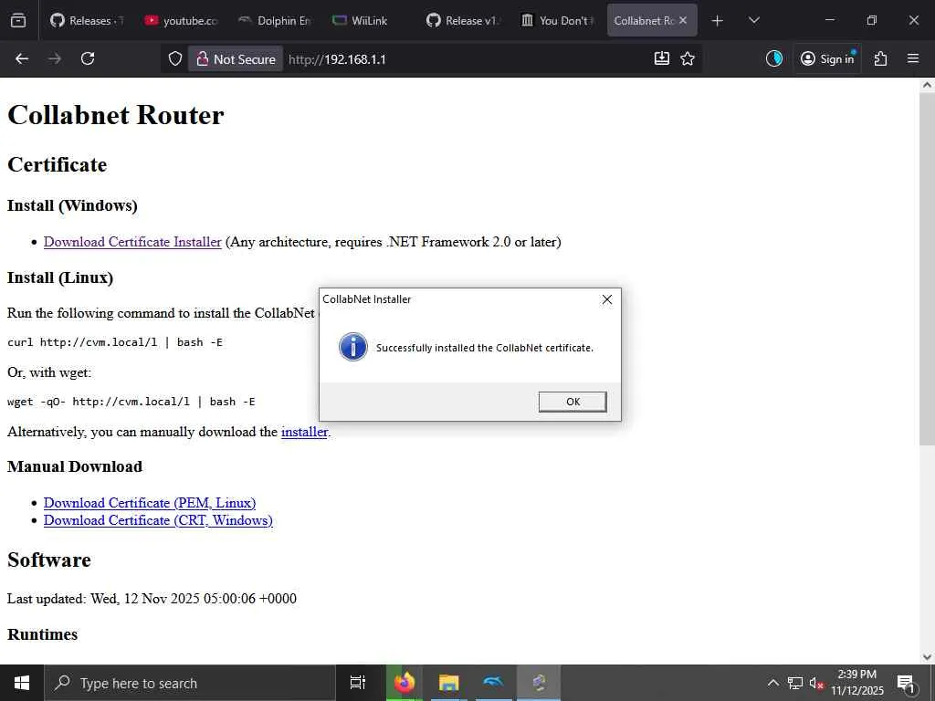Open the Firefox hamburger menu
The width and height of the screenshot is (935, 701).
coord(913,58)
